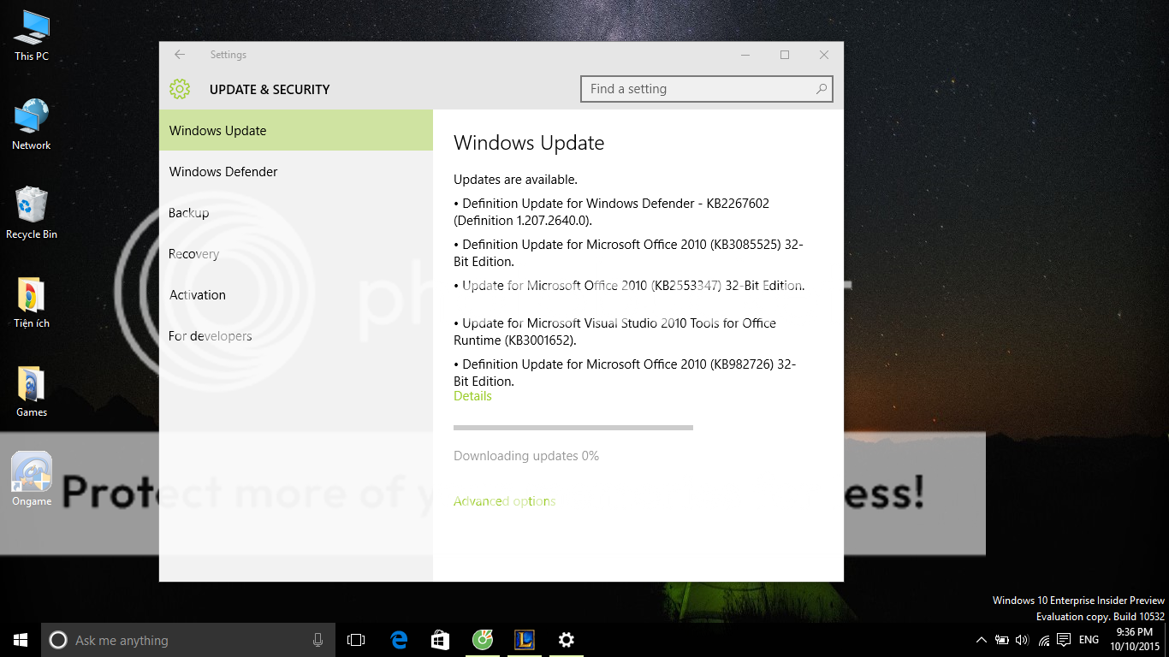Open the Windows Store taskbar icon

[440, 640]
